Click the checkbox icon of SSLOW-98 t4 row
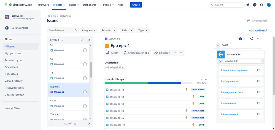Viewport: 275px width, 130px height. click(x=107, y=111)
